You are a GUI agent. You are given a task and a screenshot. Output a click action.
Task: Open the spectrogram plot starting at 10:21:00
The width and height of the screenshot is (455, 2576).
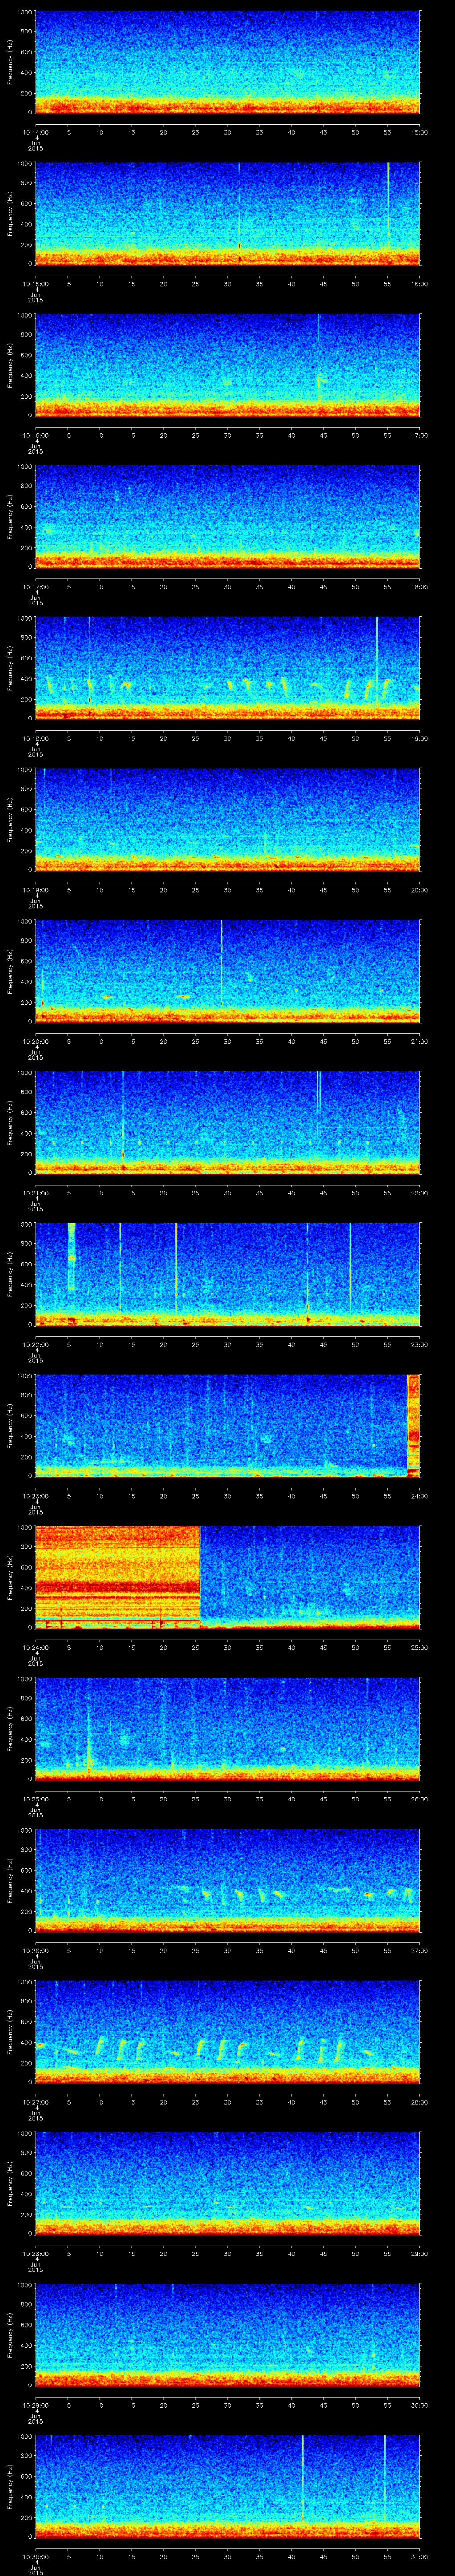227,1123
